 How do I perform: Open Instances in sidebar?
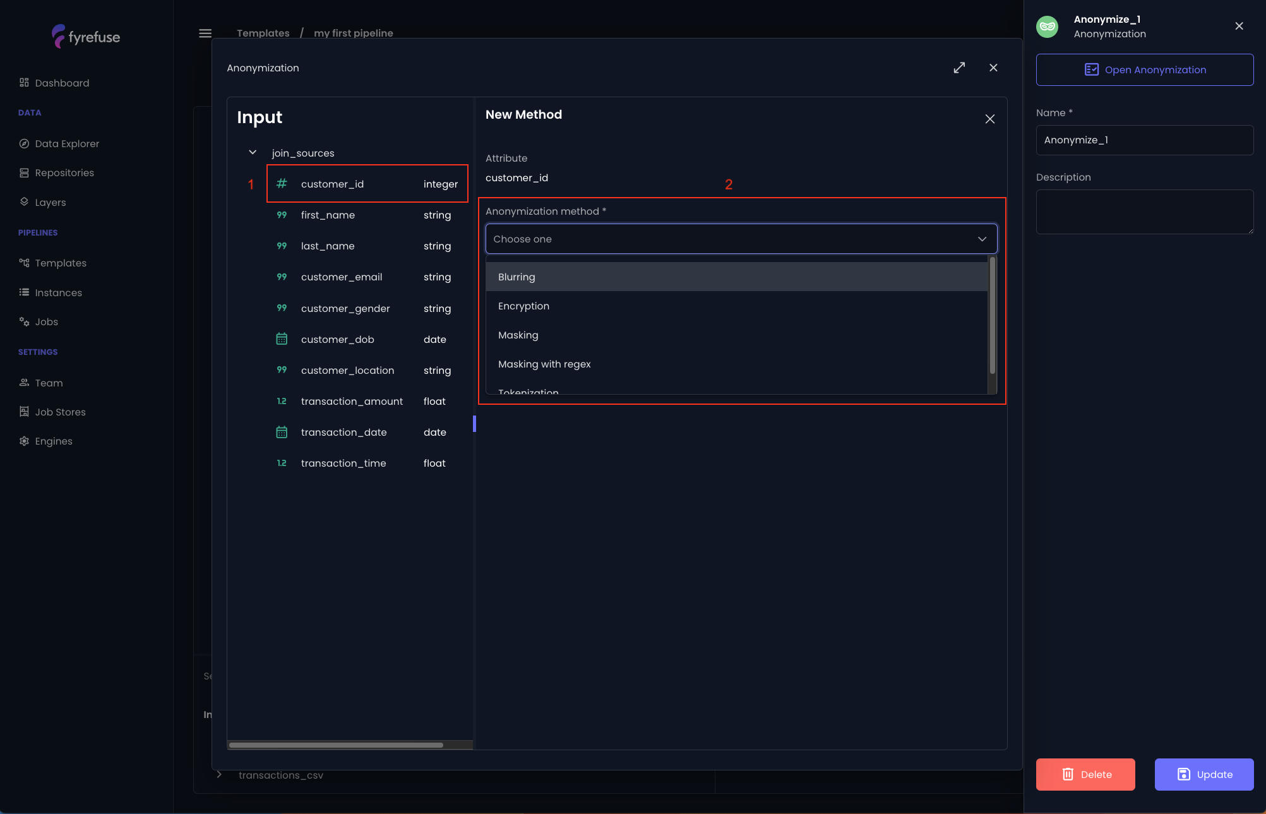pos(59,293)
